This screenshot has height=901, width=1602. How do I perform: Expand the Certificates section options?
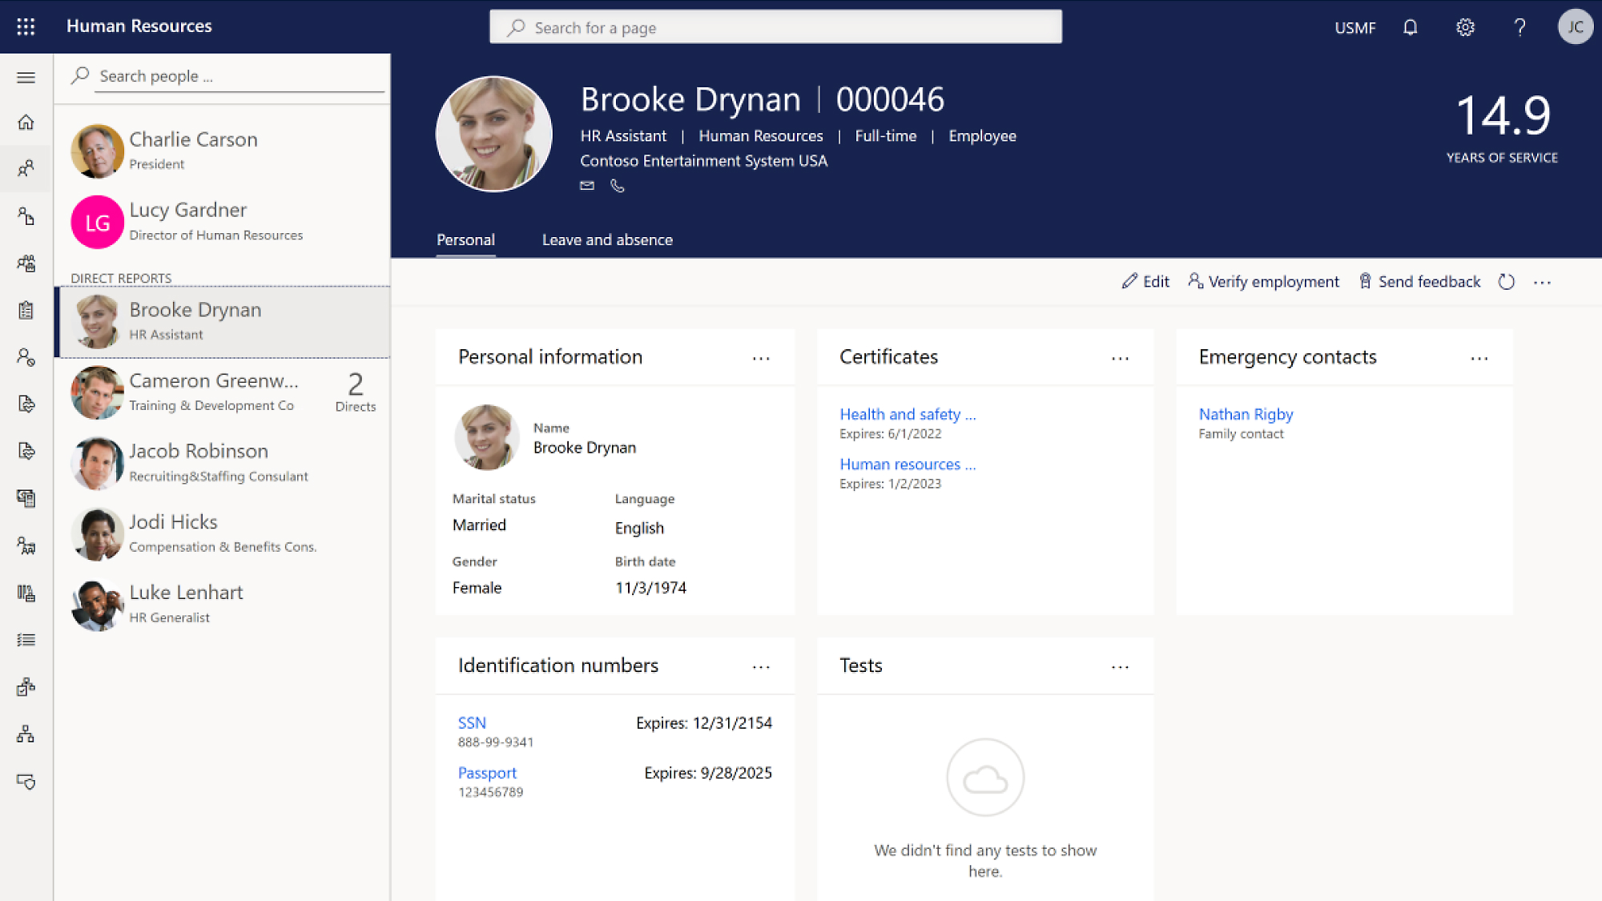[1121, 356]
